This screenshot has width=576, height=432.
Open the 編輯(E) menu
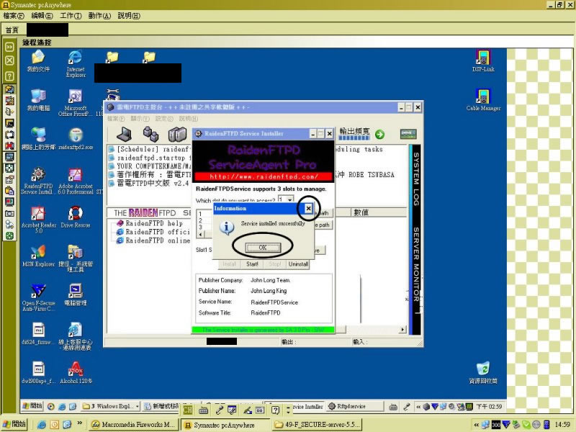tap(42, 16)
